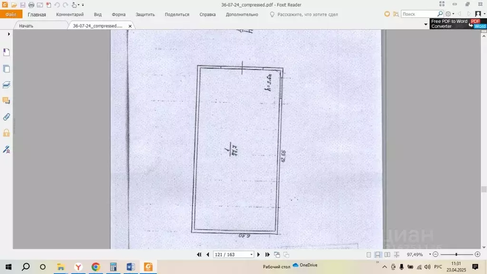Close the 36-07-24_compressed document tab

point(130,26)
